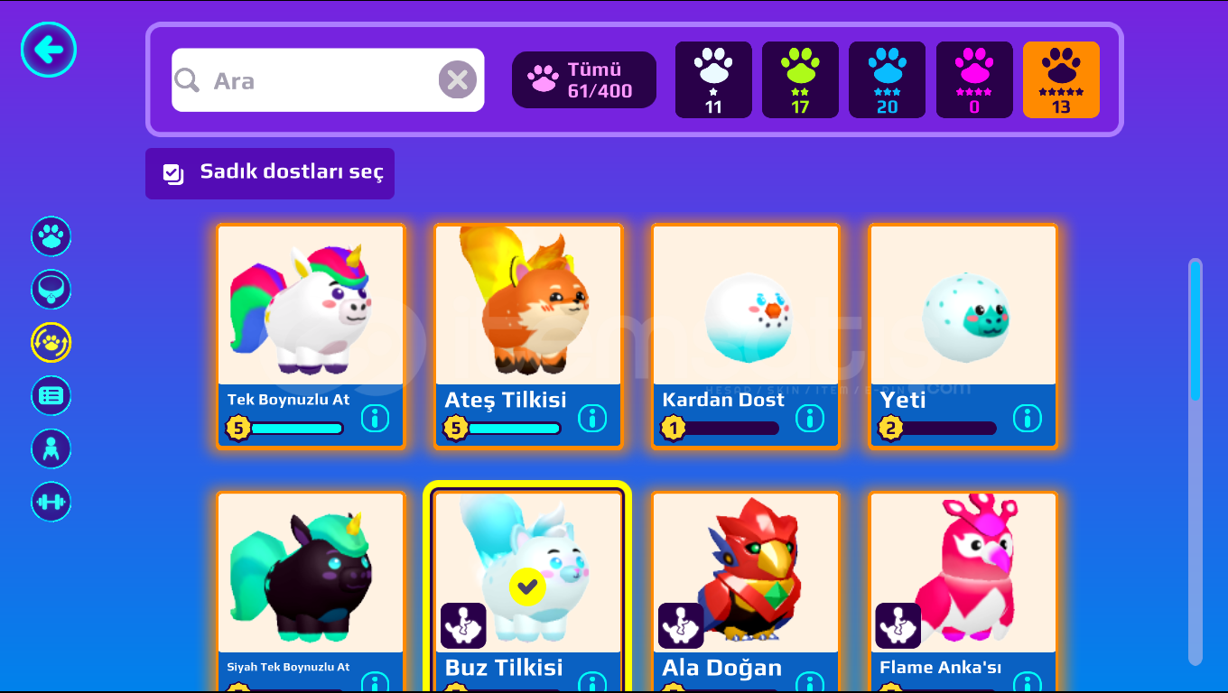
Task: Filter by the orange five-star paw
Action: tap(1061, 79)
